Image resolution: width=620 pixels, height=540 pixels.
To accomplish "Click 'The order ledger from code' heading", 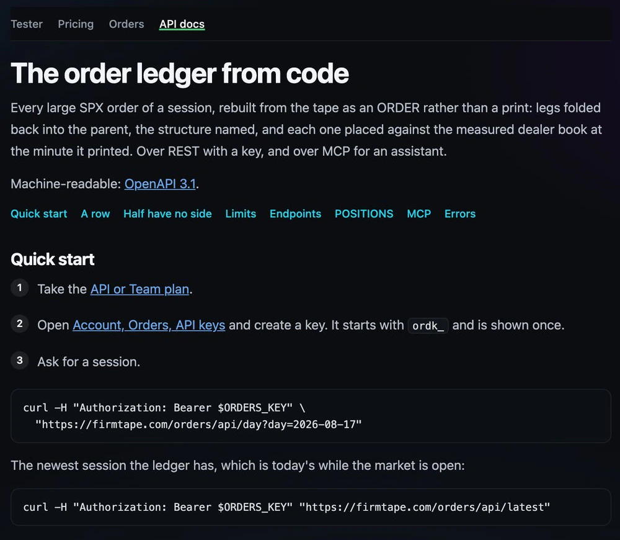I will coord(180,74).
